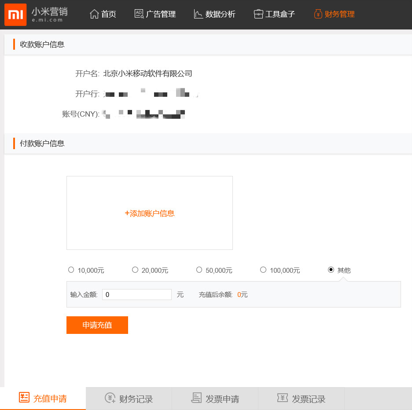Screen dimensions: 412x410
Task: Choose the 其他 custom amount option
Action: [331, 270]
